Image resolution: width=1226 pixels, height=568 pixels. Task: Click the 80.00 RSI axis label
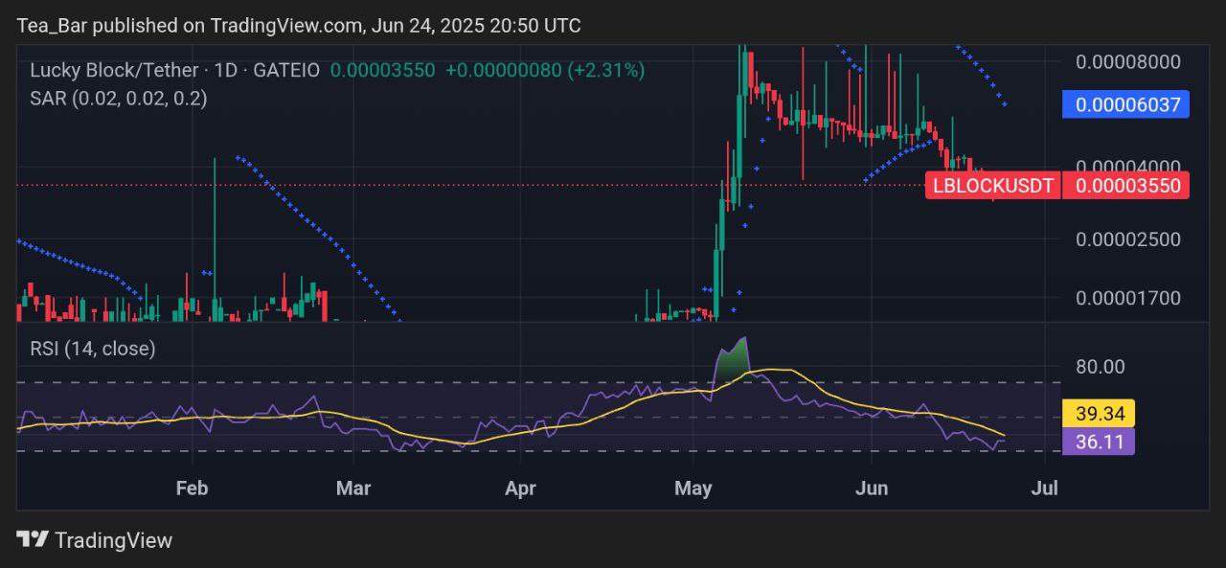click(1100, 366)
